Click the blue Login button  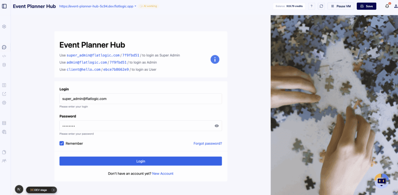click(x=141, y=161)
